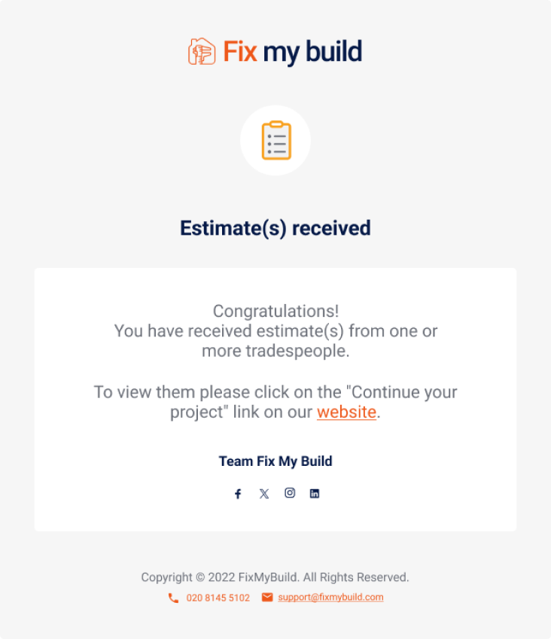551x639 pixels.
Task: Click the orange phone handset icon
Action: click(173, 598)
